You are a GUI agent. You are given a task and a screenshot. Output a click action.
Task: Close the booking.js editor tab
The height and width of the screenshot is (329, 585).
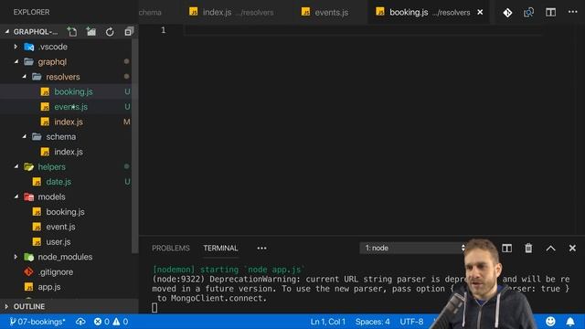pos(480,12)
